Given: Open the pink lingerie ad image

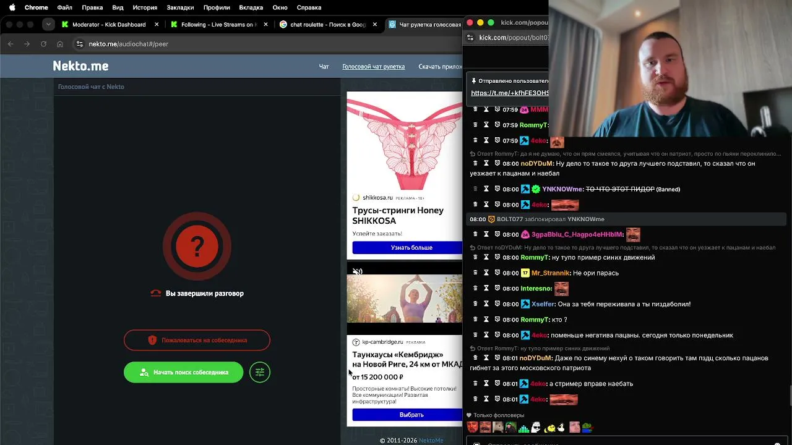Looking at the screenshot, I should coord(405,141).
